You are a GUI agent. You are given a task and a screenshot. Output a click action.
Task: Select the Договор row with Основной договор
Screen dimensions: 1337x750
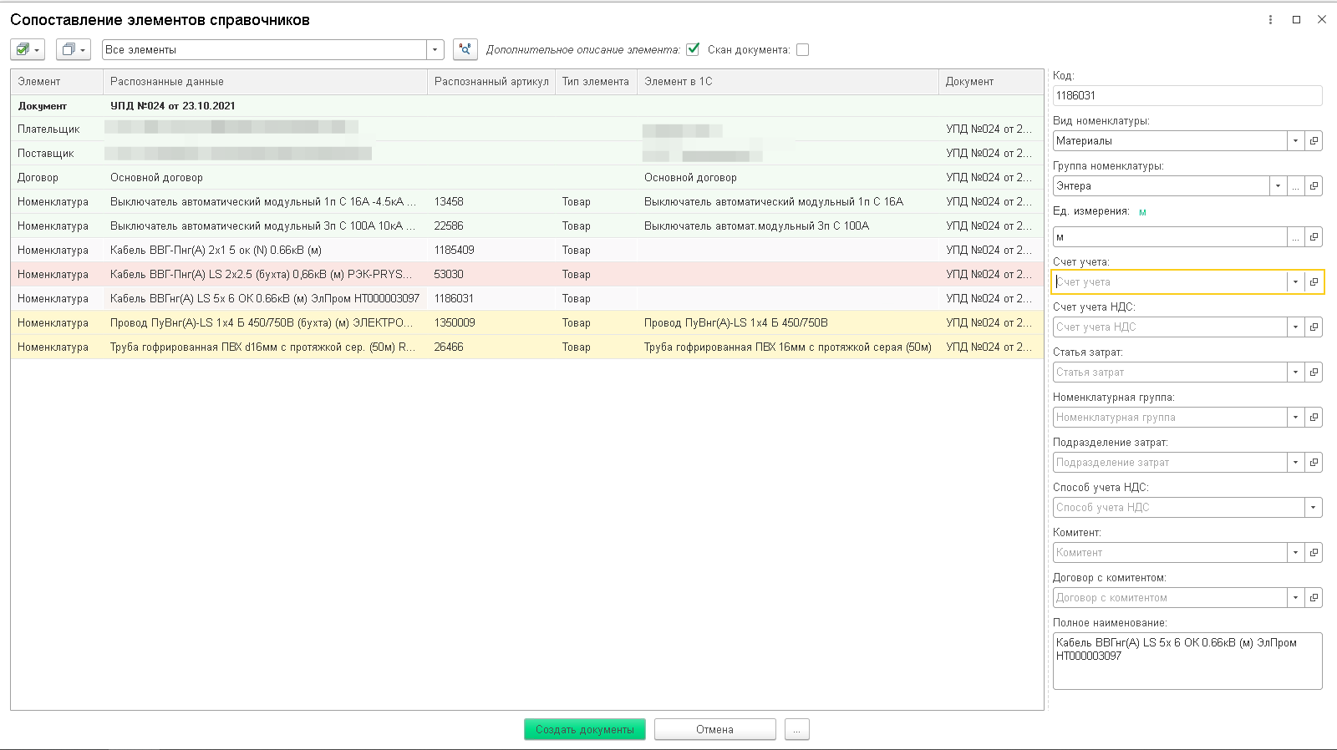pos(527,178)
